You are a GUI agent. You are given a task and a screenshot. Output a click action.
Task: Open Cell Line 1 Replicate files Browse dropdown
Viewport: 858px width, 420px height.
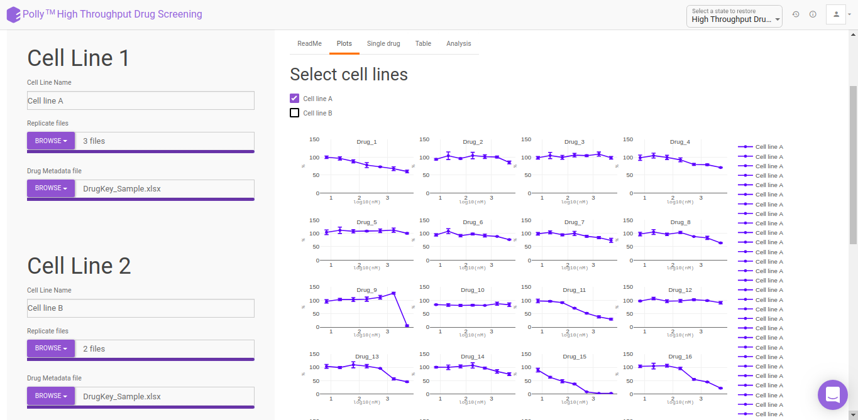tap(51, 141)
